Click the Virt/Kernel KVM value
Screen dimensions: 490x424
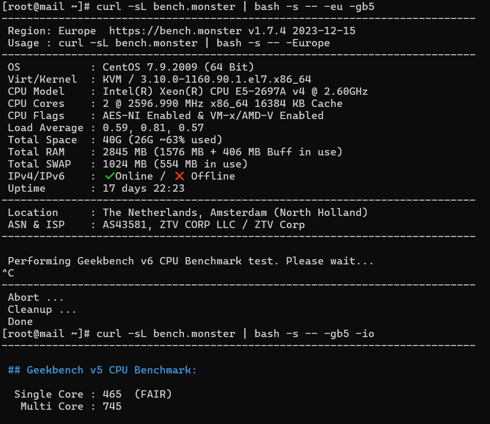pyautogui.click(x=112, y=80)
